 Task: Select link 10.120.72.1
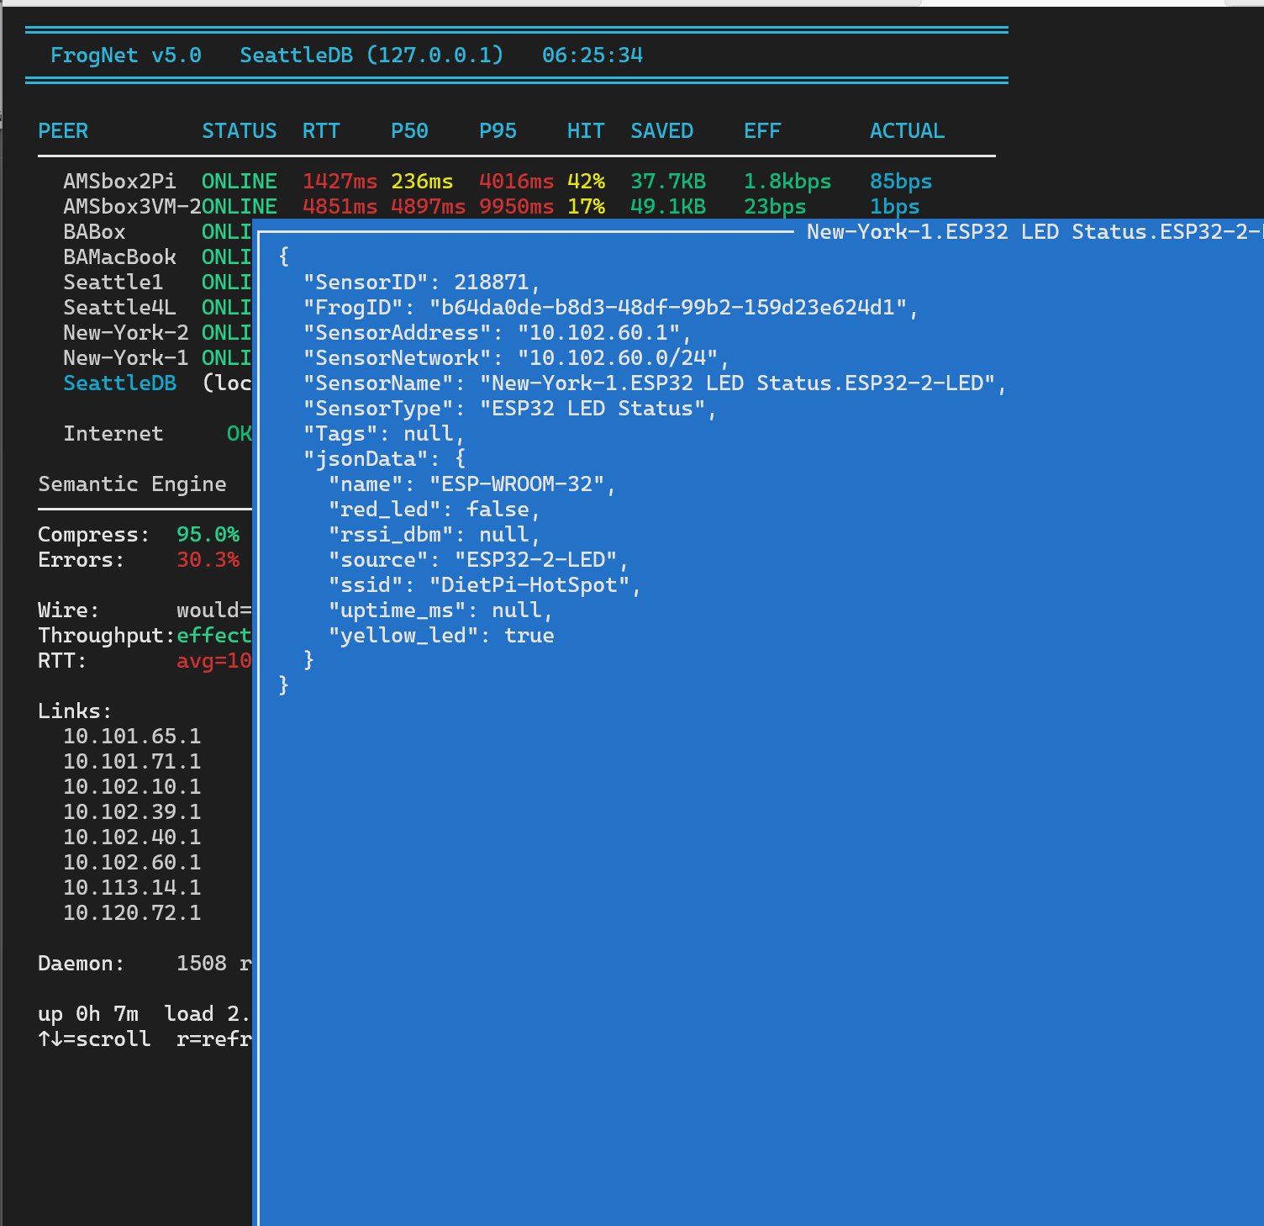[x=132, y=912]
